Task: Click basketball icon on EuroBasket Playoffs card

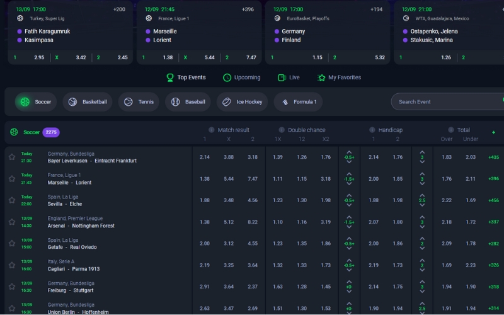Action: (277, 18)
